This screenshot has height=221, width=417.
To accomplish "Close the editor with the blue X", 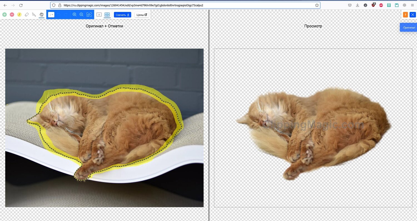I will click(413, 15).
